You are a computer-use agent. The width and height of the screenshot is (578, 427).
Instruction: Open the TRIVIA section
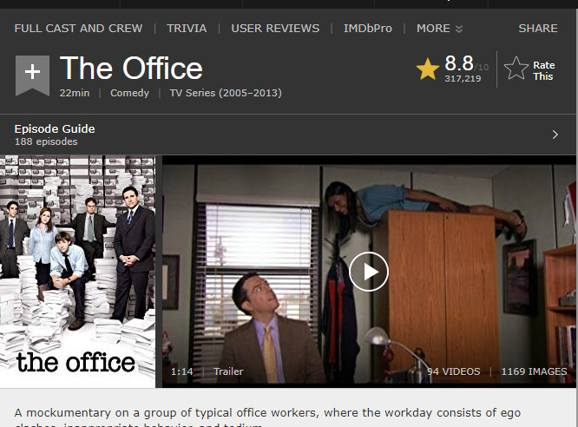click(x=187, y=29)
